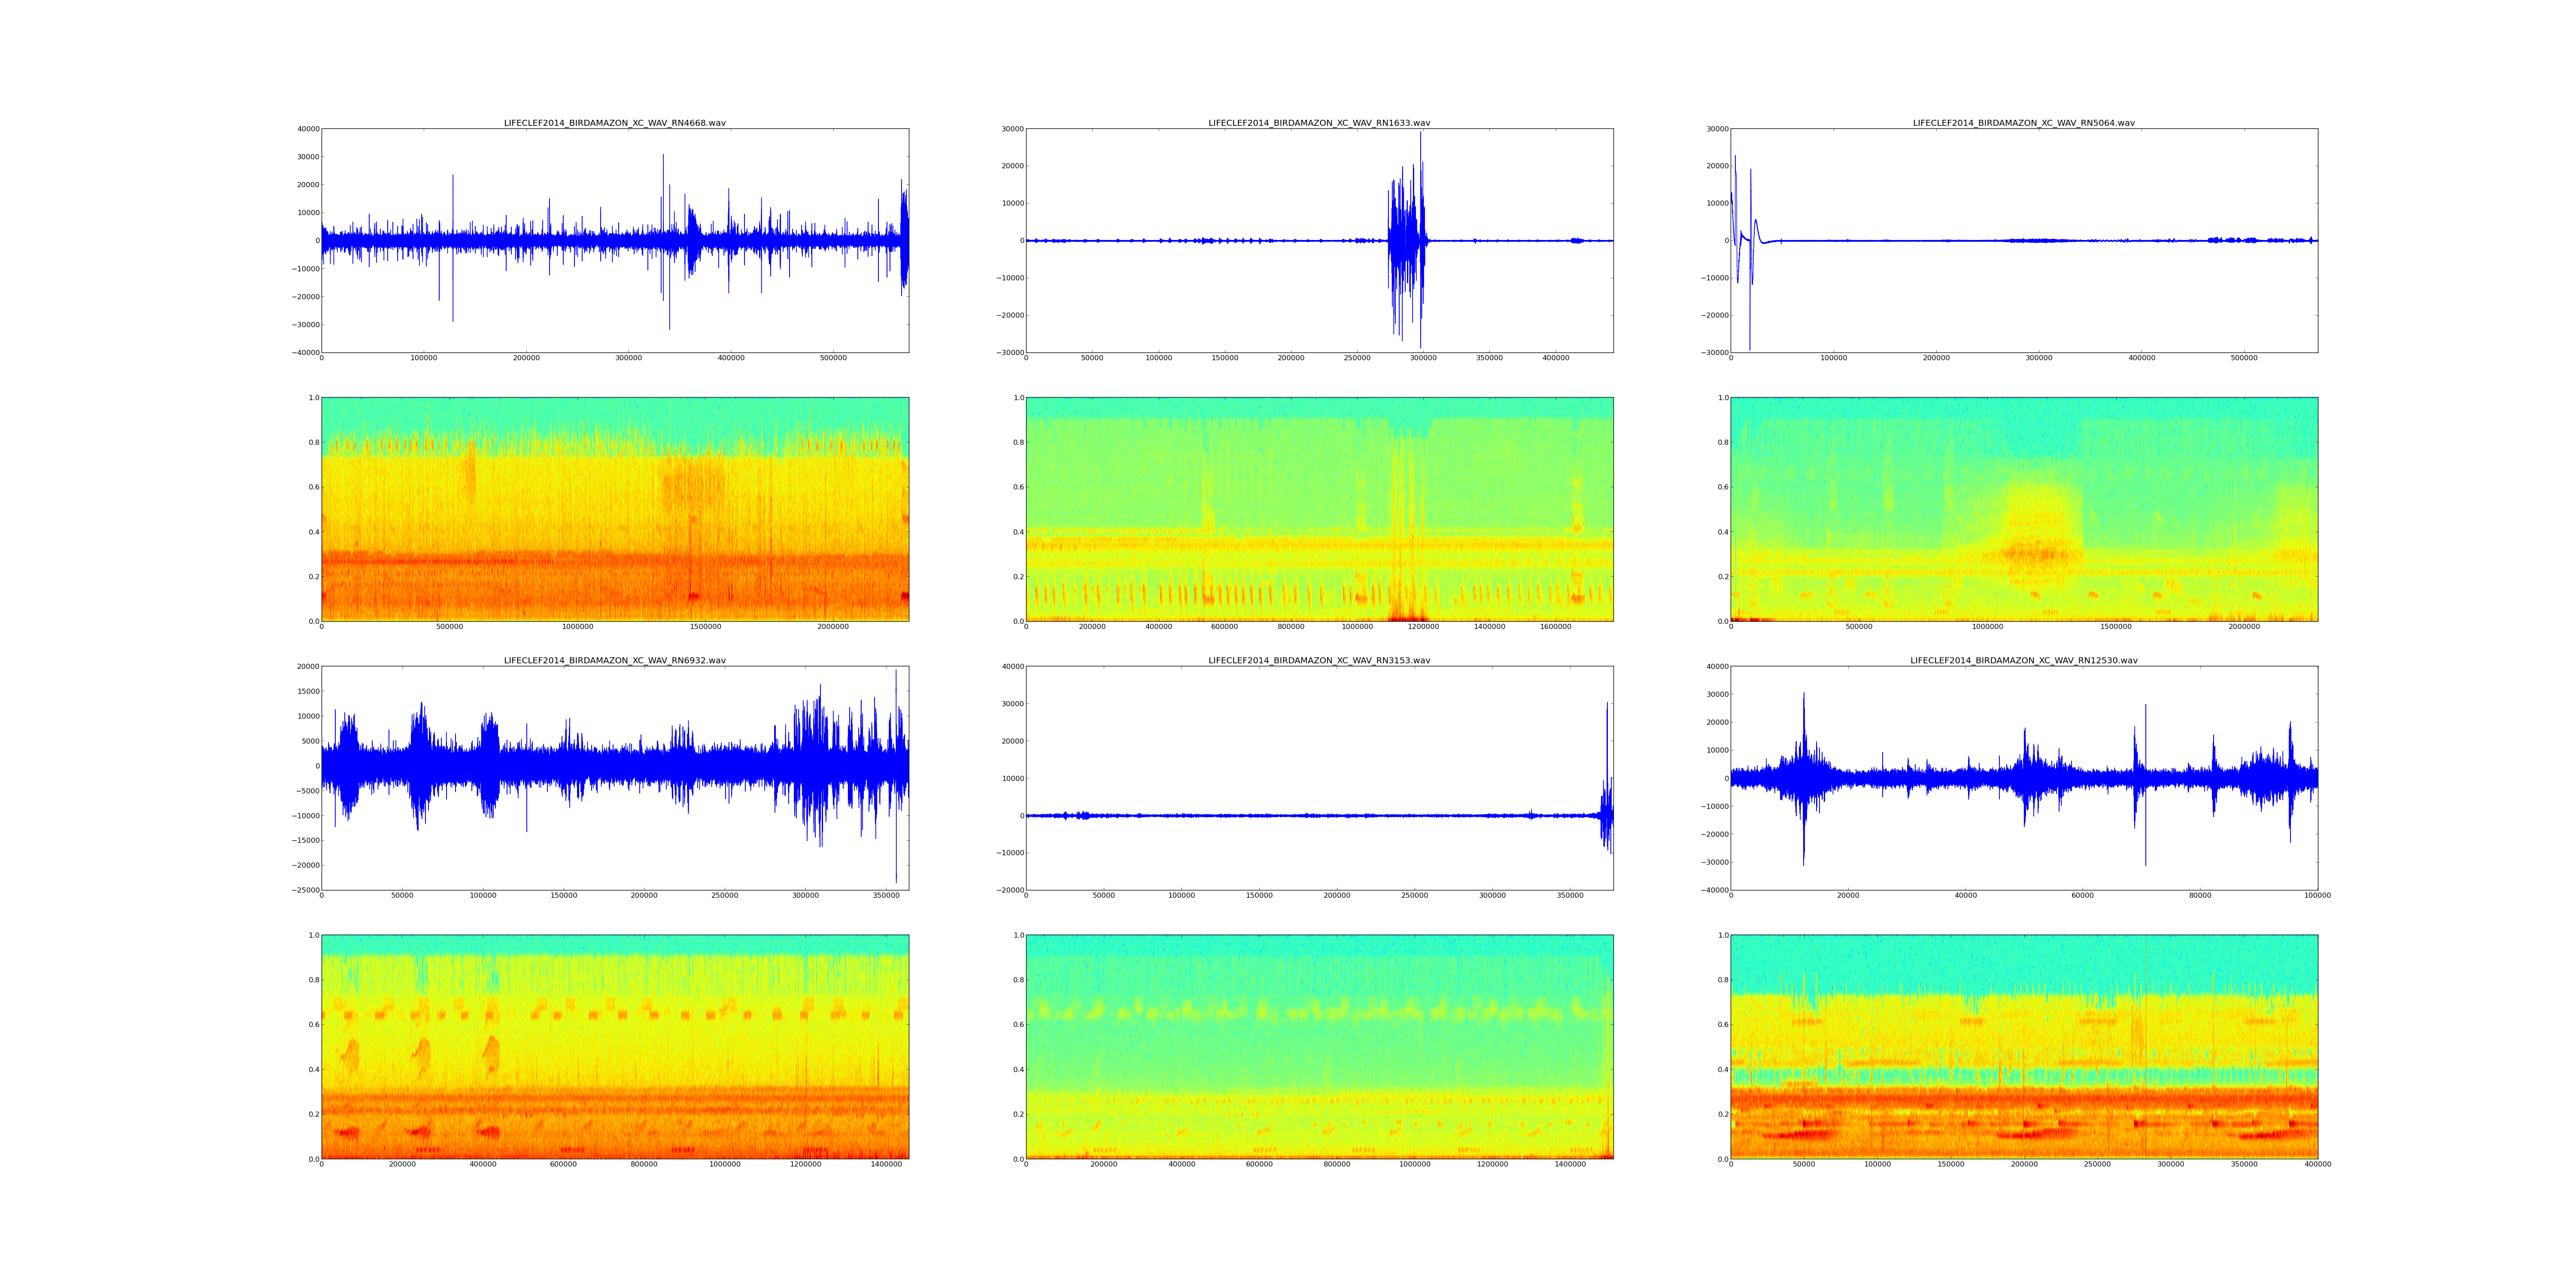
Task: Click the RN4668.wav waveform plot
Action: click(614, 240)
